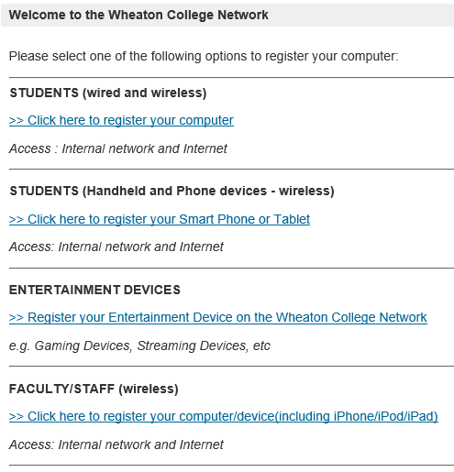
Task: Open the faculty/staff computer/device registration link
Action: pos(224,416)
